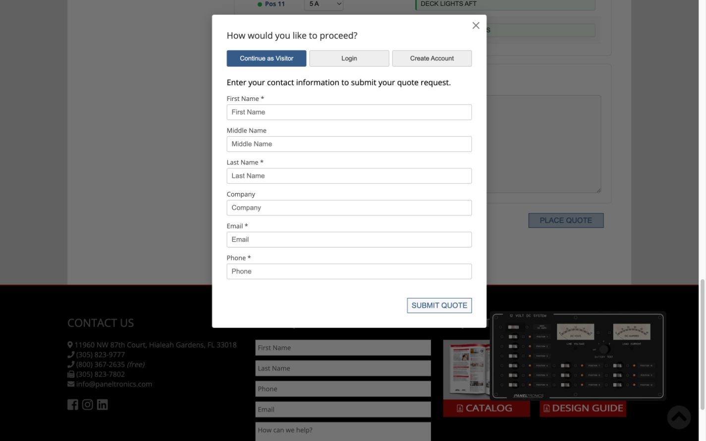
Task: Click the CONTACT US heading
Action: [101, 323]
